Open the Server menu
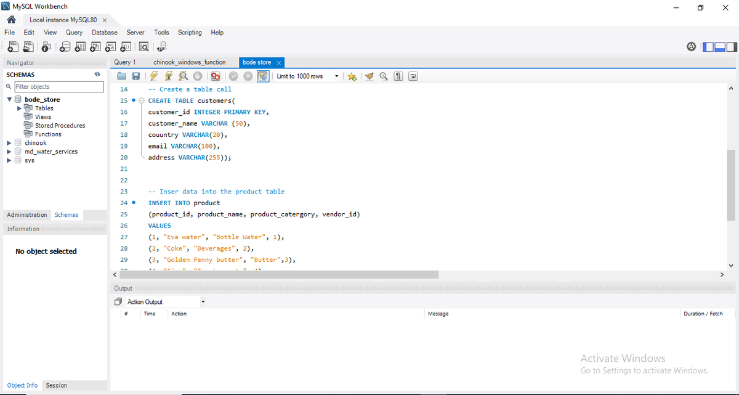Viewport: 739px width, 395px height. tap(135, 32)
